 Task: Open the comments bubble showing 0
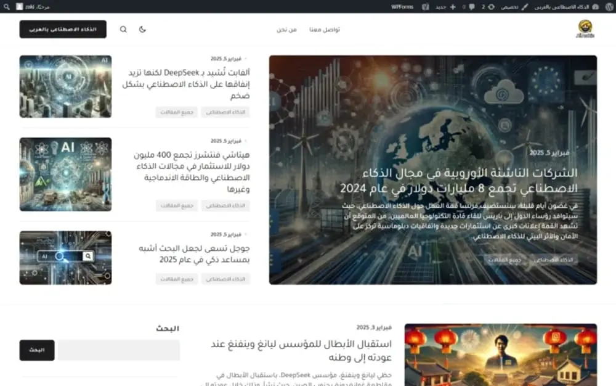(x=469, y=7)
